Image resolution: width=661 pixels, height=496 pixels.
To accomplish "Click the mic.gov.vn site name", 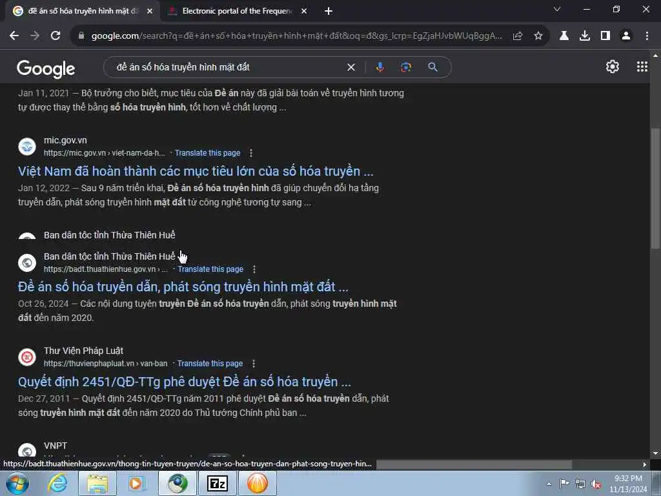I will pos(65,140).
